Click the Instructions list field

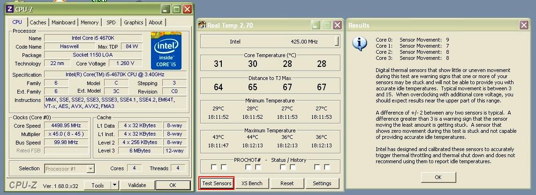(115, 103)
